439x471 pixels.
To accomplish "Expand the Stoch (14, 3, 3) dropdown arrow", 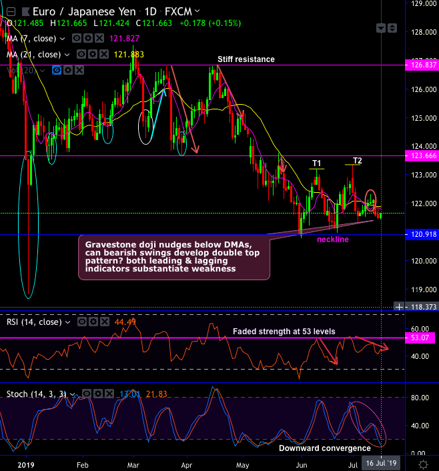I will point(73,394).
